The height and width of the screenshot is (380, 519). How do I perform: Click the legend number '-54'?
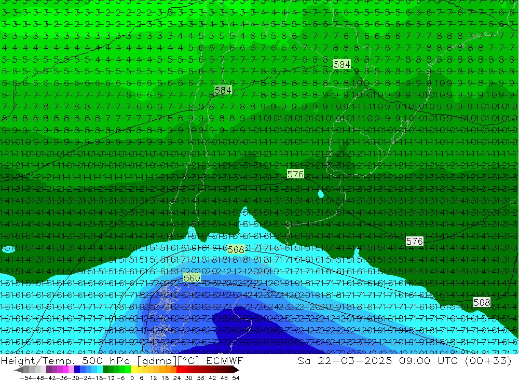click(26, 377)
